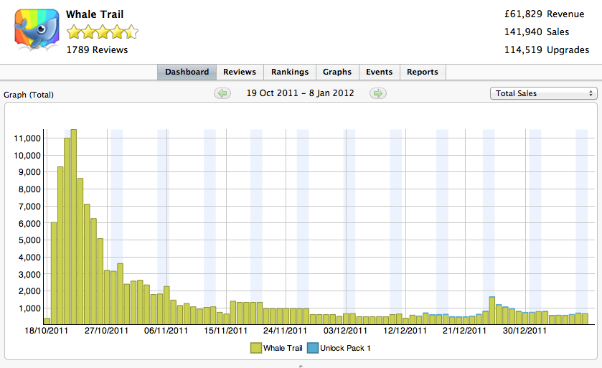Go to next date range arrow
The height and width of the screenshot is (368, 602).
[378, 93]
